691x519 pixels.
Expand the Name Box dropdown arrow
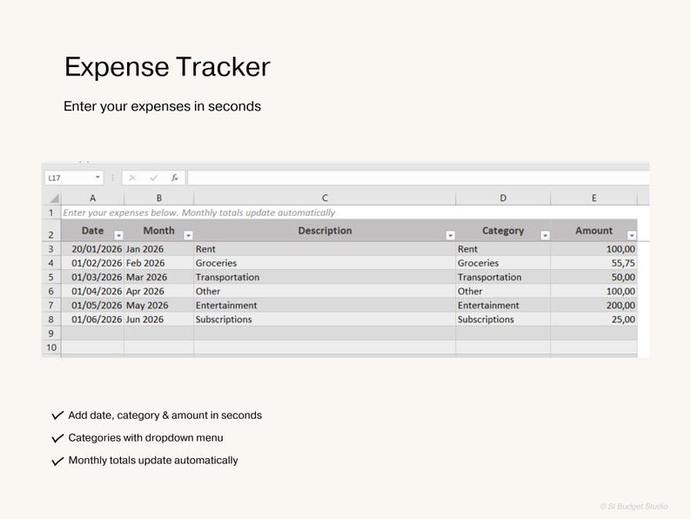tap(97, 178)
